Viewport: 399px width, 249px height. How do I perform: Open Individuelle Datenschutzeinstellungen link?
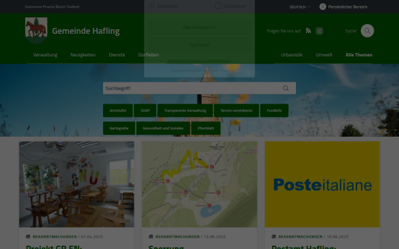199,60
